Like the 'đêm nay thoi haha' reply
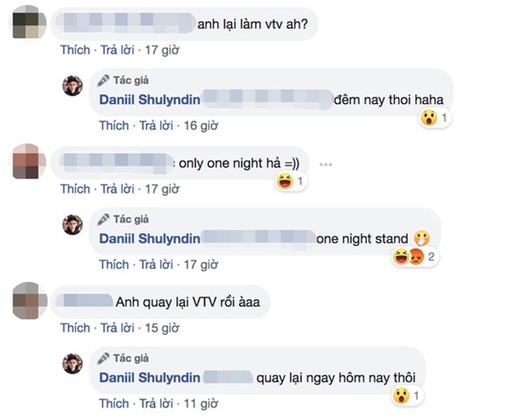 [114, 126]
